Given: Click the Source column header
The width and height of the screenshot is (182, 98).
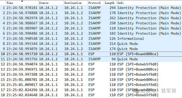Looking at the screenshot, I should tap(51, 3).
